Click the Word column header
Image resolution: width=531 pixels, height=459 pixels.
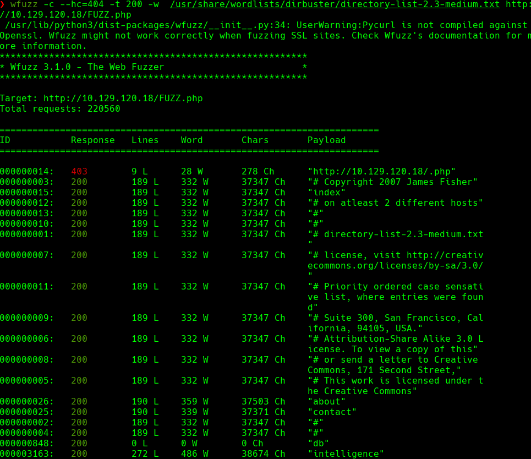click(x=191, y=140)
